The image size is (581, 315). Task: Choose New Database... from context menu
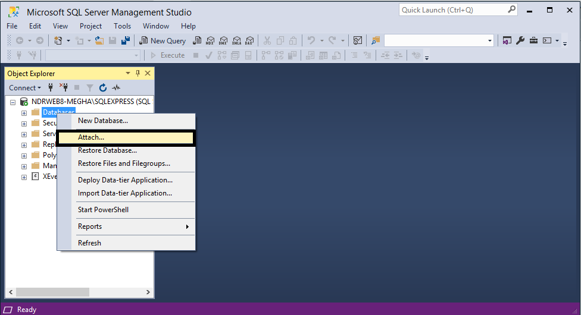(x=126, y=121)
